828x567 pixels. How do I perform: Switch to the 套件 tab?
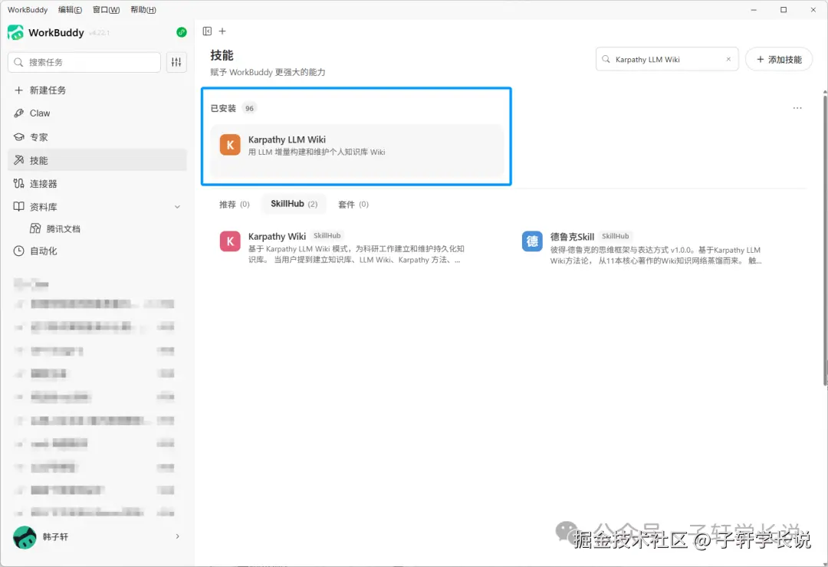[353, 205]
